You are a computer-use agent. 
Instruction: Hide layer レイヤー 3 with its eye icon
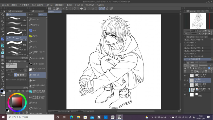185,75
